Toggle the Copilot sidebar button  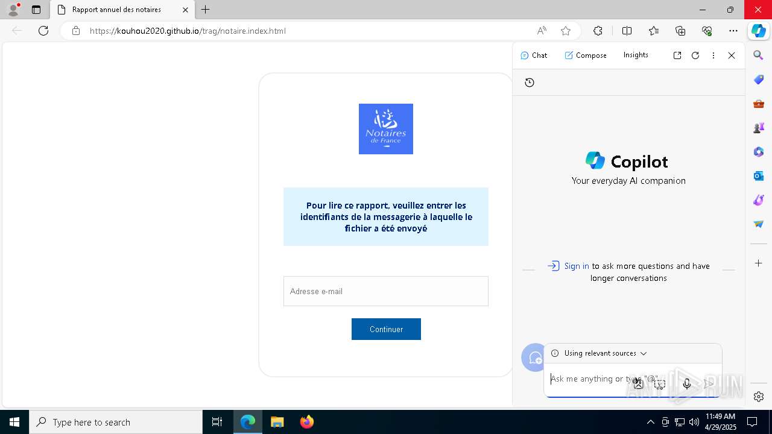(x=759, y=31)
